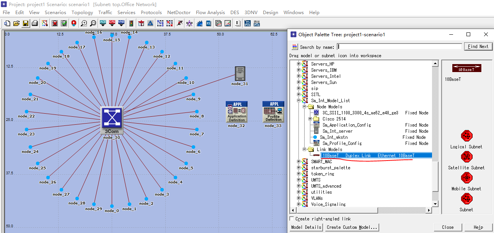This screenshot has height=233, width=494.
Task: Click the Logical Subnet icon in palette
Action: pos(466,135)
